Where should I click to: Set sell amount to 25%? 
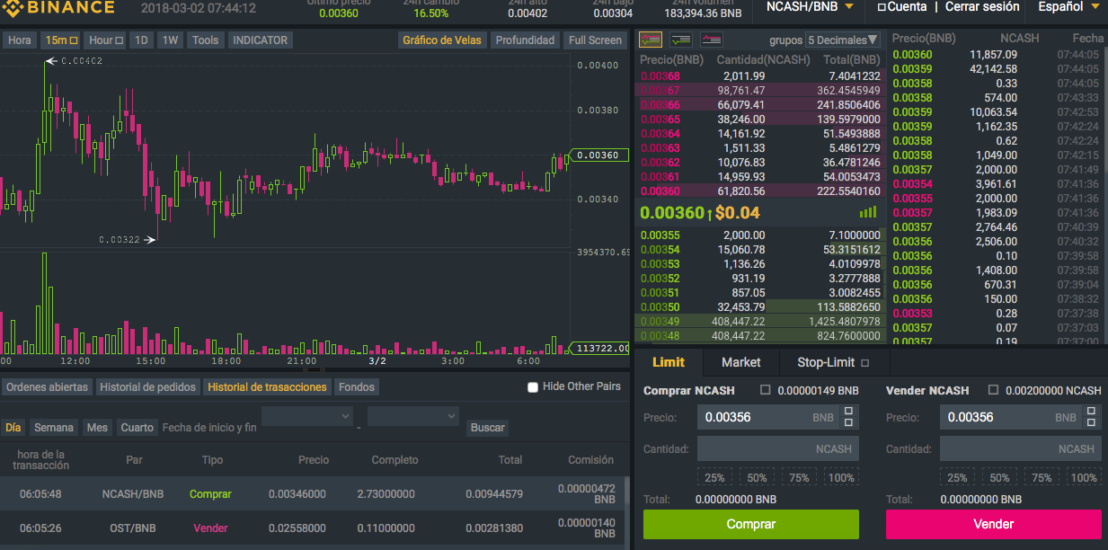pyautogui.click(x=957, y=477)
